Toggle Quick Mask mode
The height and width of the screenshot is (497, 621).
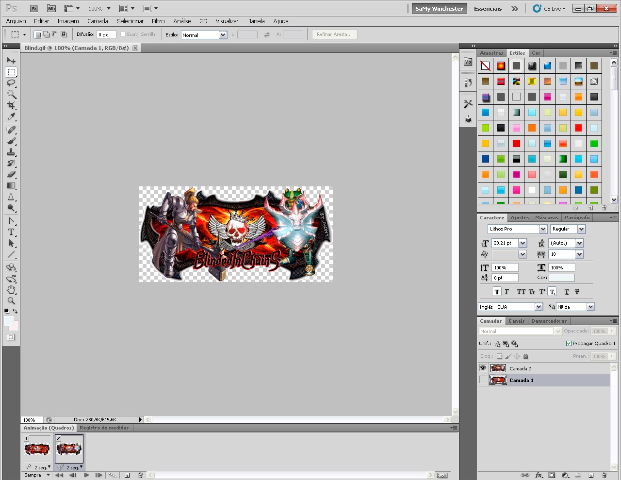(x=11, y=337)
